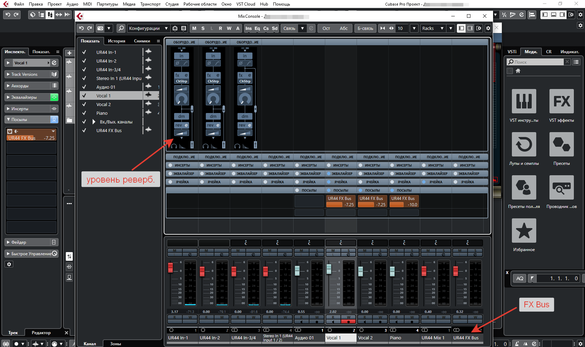The image size is (585, 347).
Task: Click the Media rack home icon
Action: point(518,71)
